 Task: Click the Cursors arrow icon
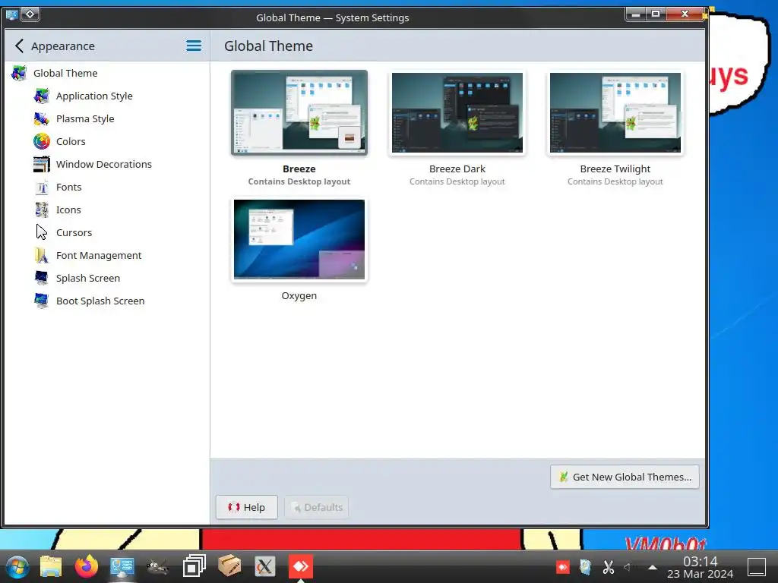(x=42, y=232)
